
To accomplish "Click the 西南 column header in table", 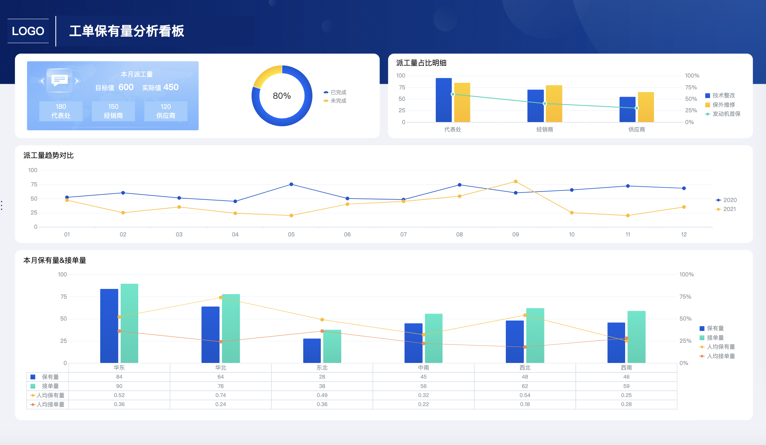I will (627, 367).
